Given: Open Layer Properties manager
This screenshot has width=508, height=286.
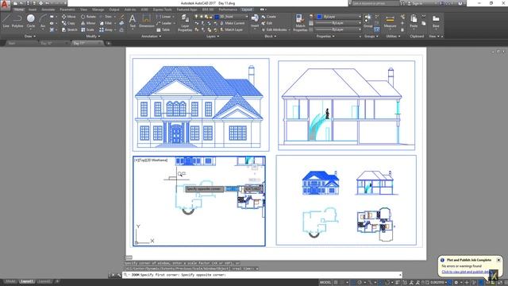Looking at the screenshot, I should pyautogui.click(x=185, y=23).
